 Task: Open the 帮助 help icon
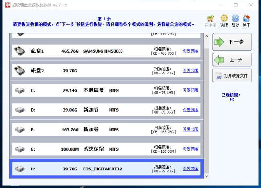(235, 18)
